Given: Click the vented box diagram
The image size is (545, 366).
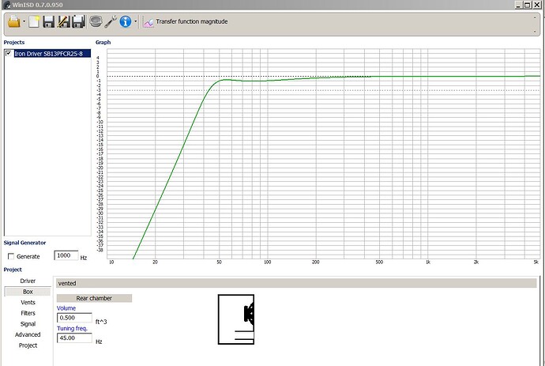Looking at the screenshot, I should tap(236, 319).
